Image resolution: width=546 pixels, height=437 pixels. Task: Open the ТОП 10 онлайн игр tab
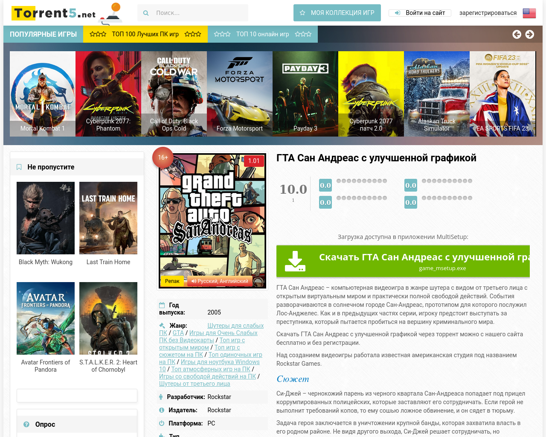263,34
